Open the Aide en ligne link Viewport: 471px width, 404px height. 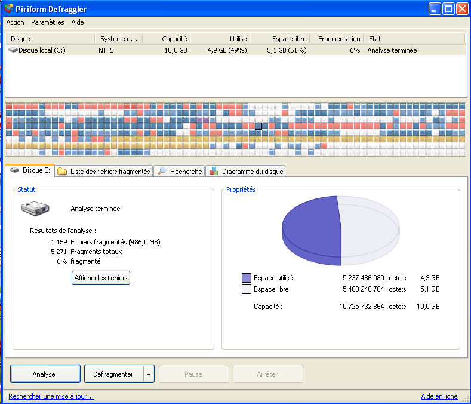point(439,396)
